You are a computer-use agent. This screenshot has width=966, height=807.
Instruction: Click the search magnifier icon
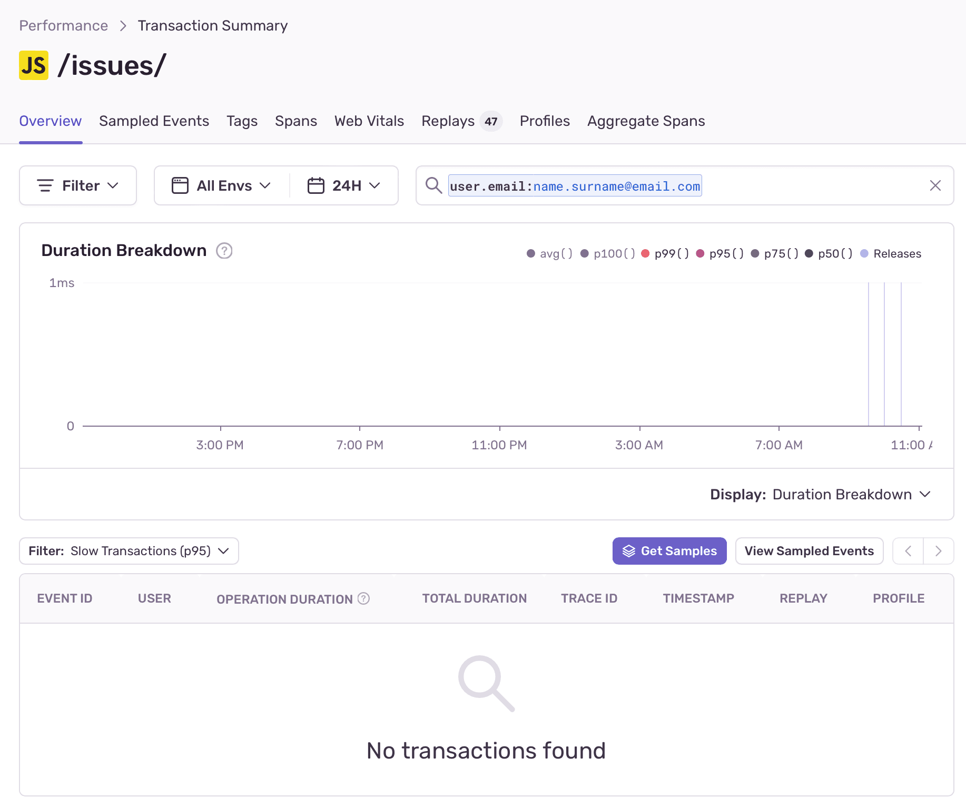coord(433,185)
